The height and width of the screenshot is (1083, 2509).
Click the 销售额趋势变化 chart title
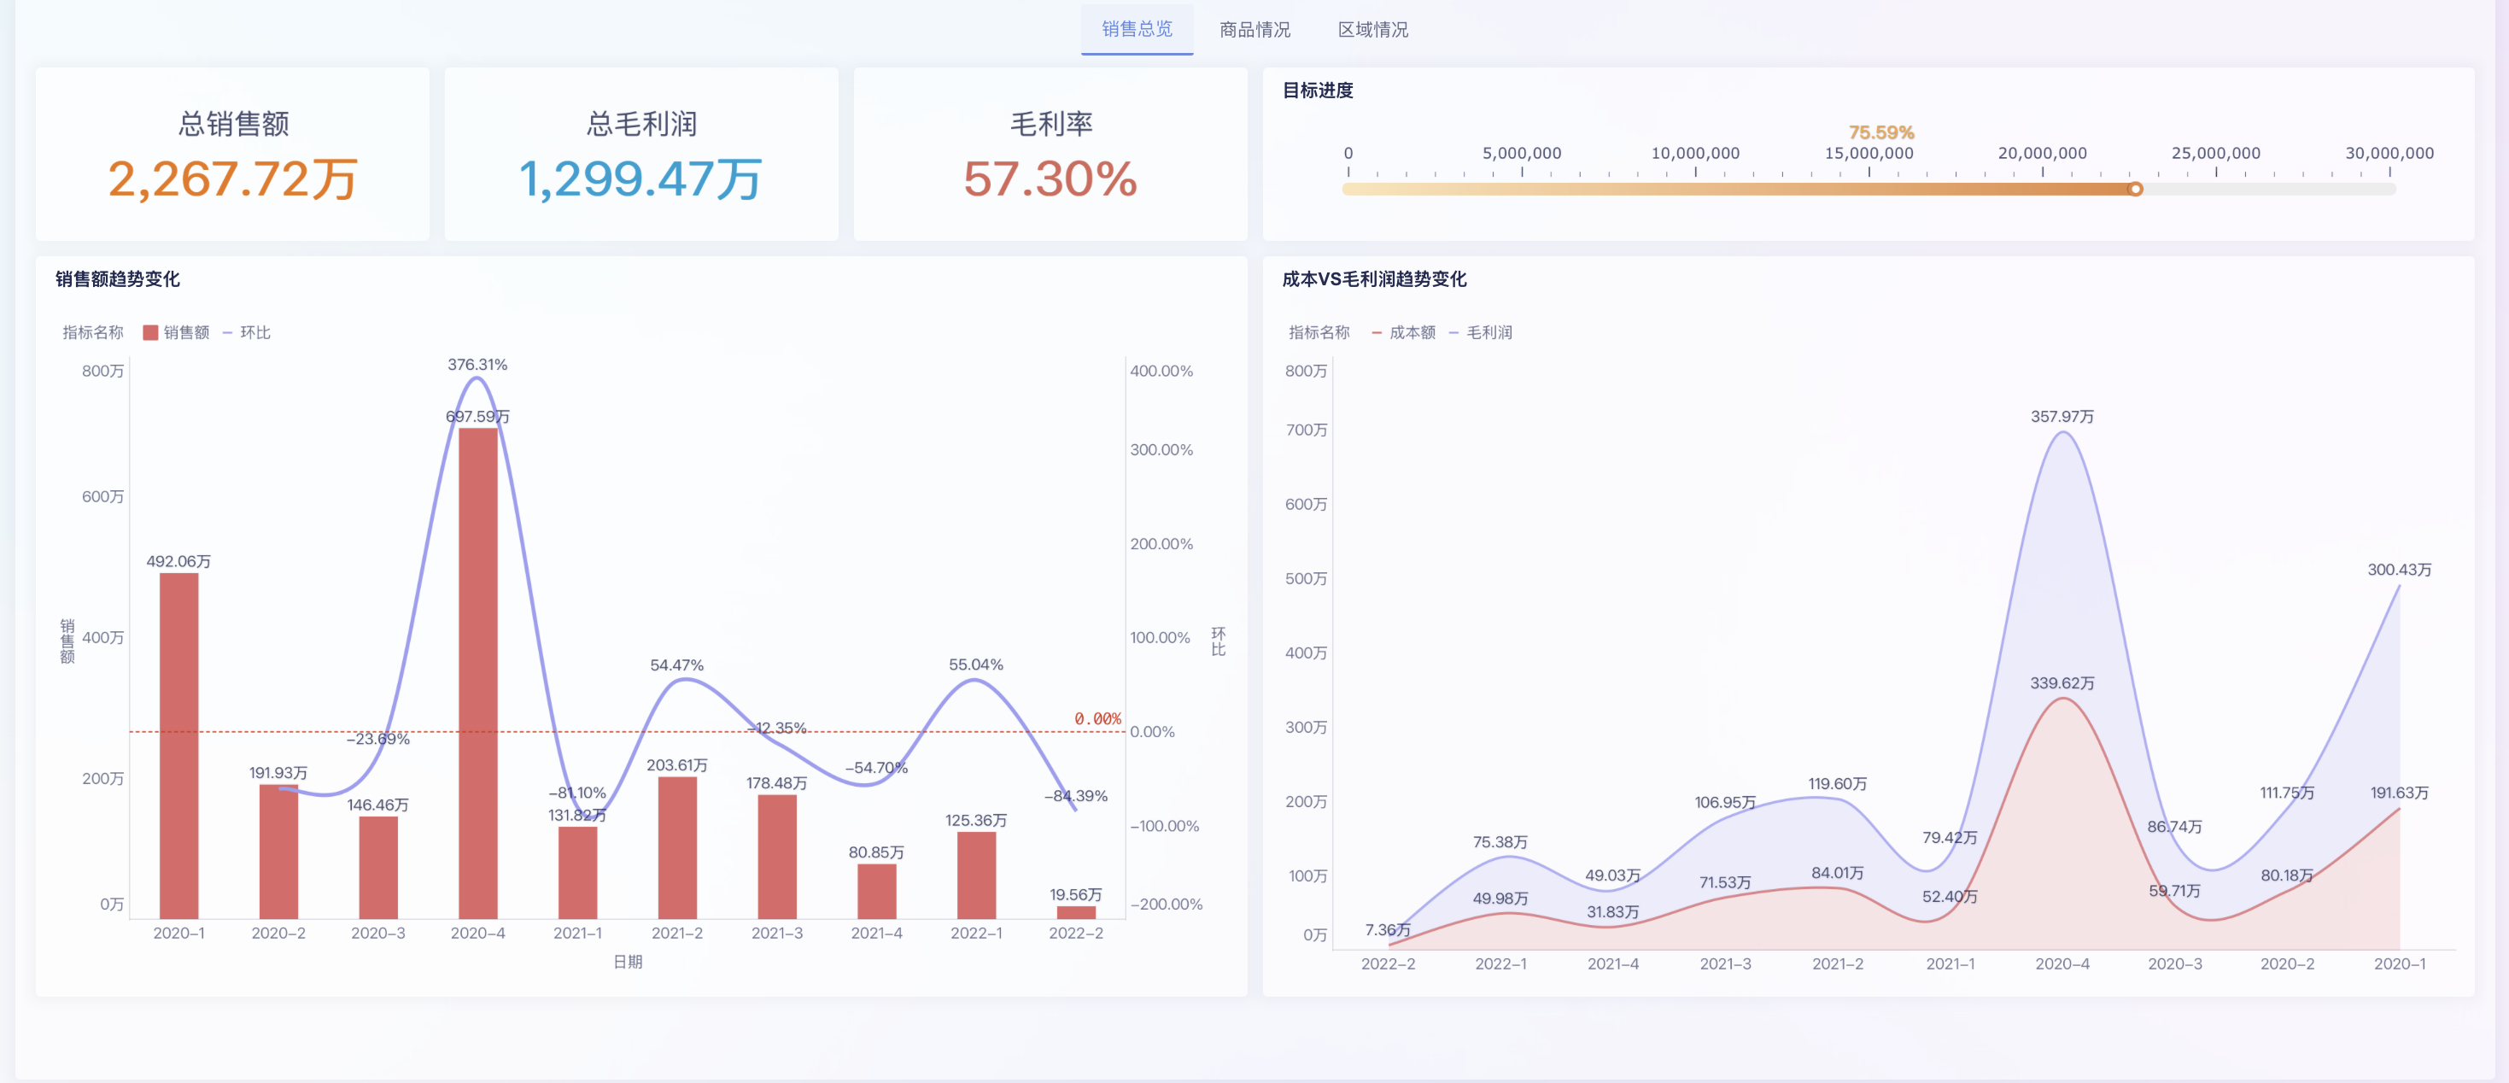[118, 278]
